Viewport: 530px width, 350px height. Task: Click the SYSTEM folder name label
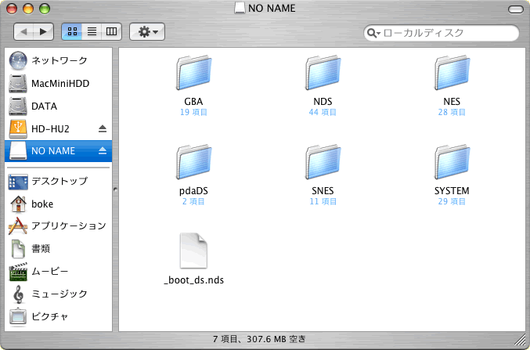(452, 191)
